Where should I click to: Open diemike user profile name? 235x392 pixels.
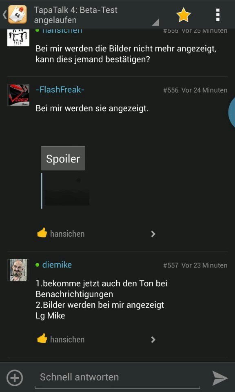(57, 265)
